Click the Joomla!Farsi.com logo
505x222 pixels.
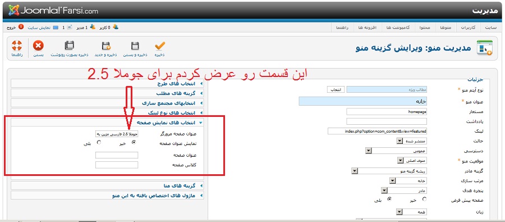tap(53, 10)
